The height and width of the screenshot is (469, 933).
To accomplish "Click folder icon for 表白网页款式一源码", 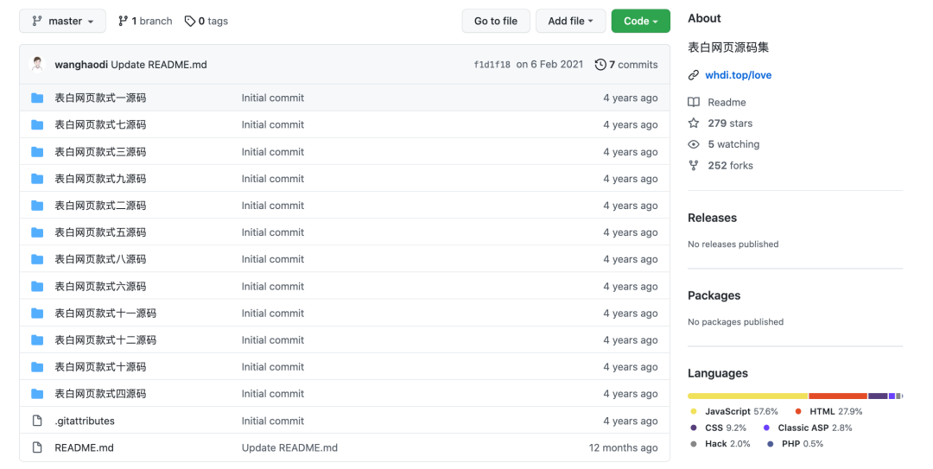I will pyautogui.click(x=37, y=98).
